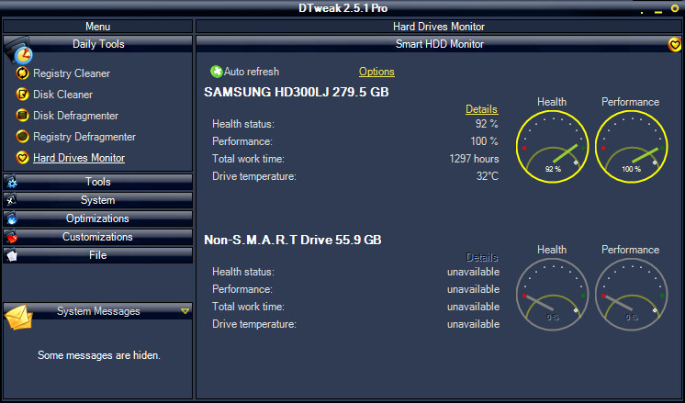Click SAMSUNG drive Health gauge
The height and width of the screenshot is (403, 685).
point(552,146)
